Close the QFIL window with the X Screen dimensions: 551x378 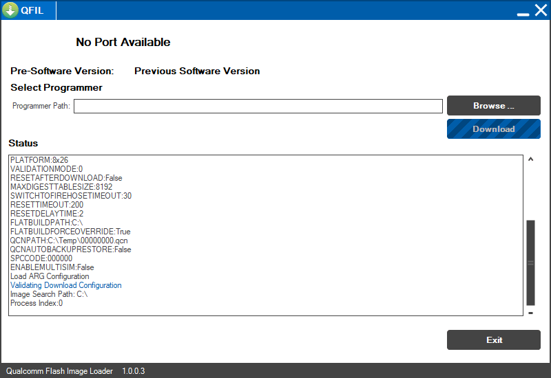(541, 10)
